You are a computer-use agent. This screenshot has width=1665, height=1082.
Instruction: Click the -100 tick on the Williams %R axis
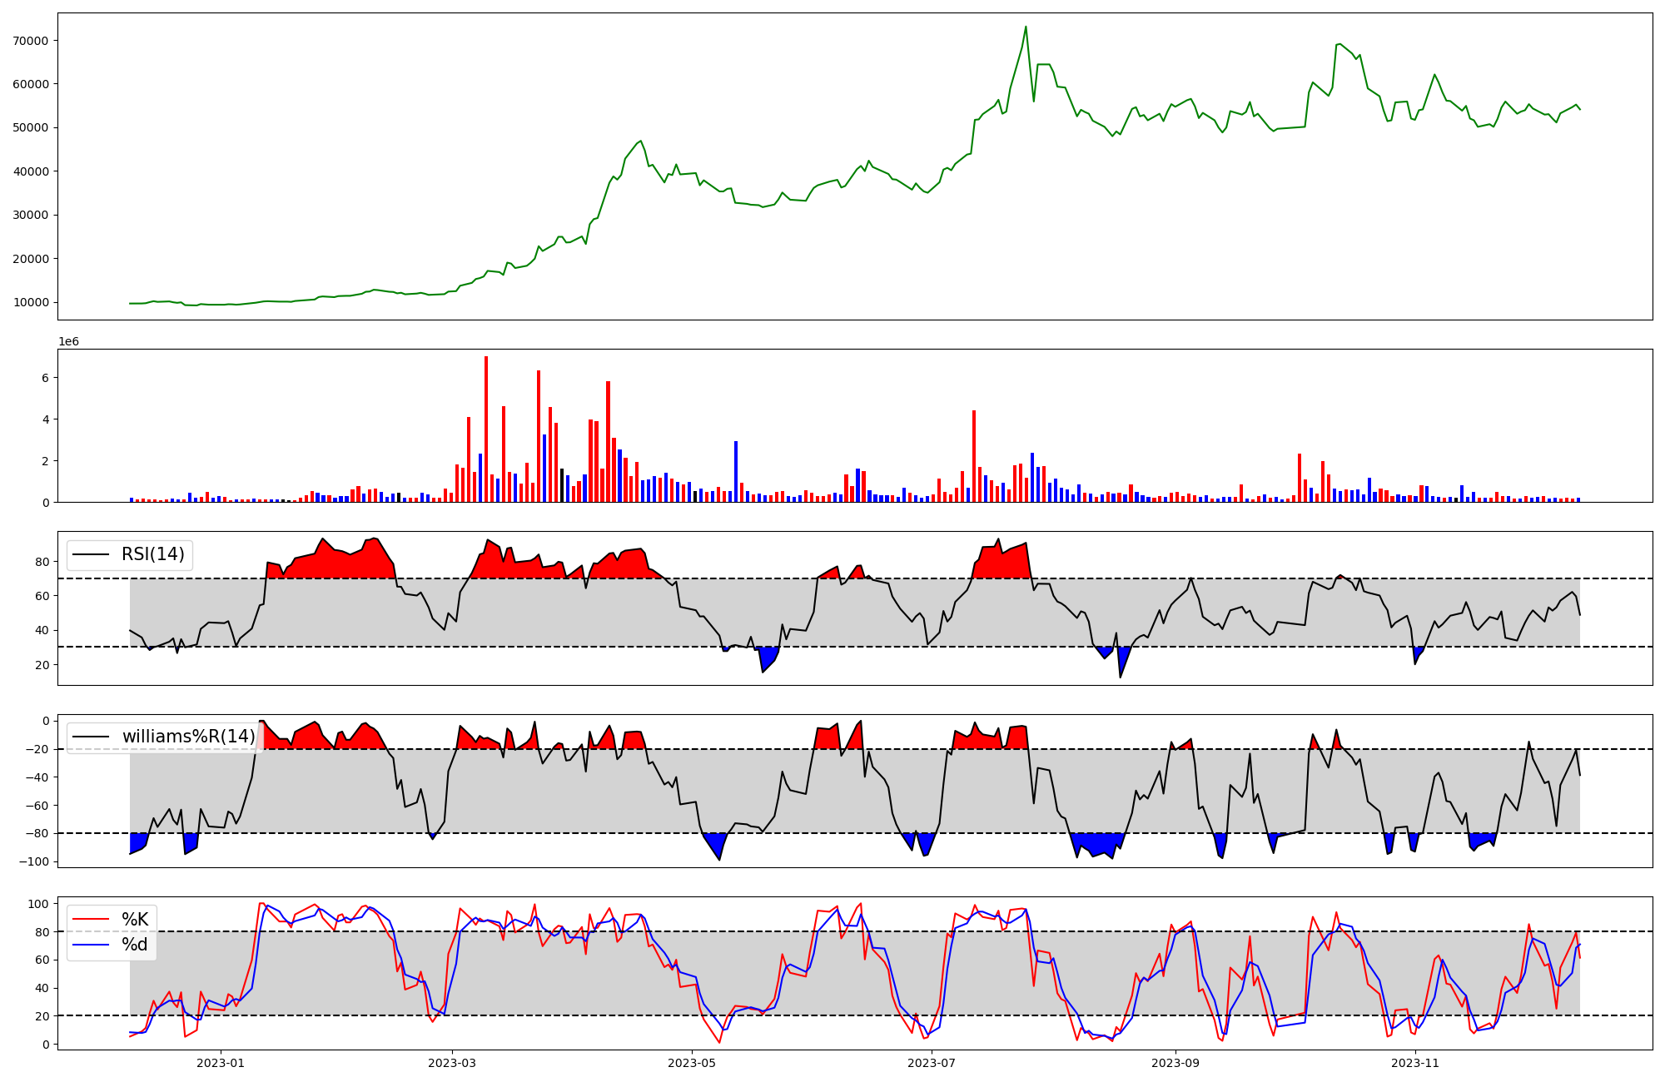pyautogui.click(x=34, y=861)
